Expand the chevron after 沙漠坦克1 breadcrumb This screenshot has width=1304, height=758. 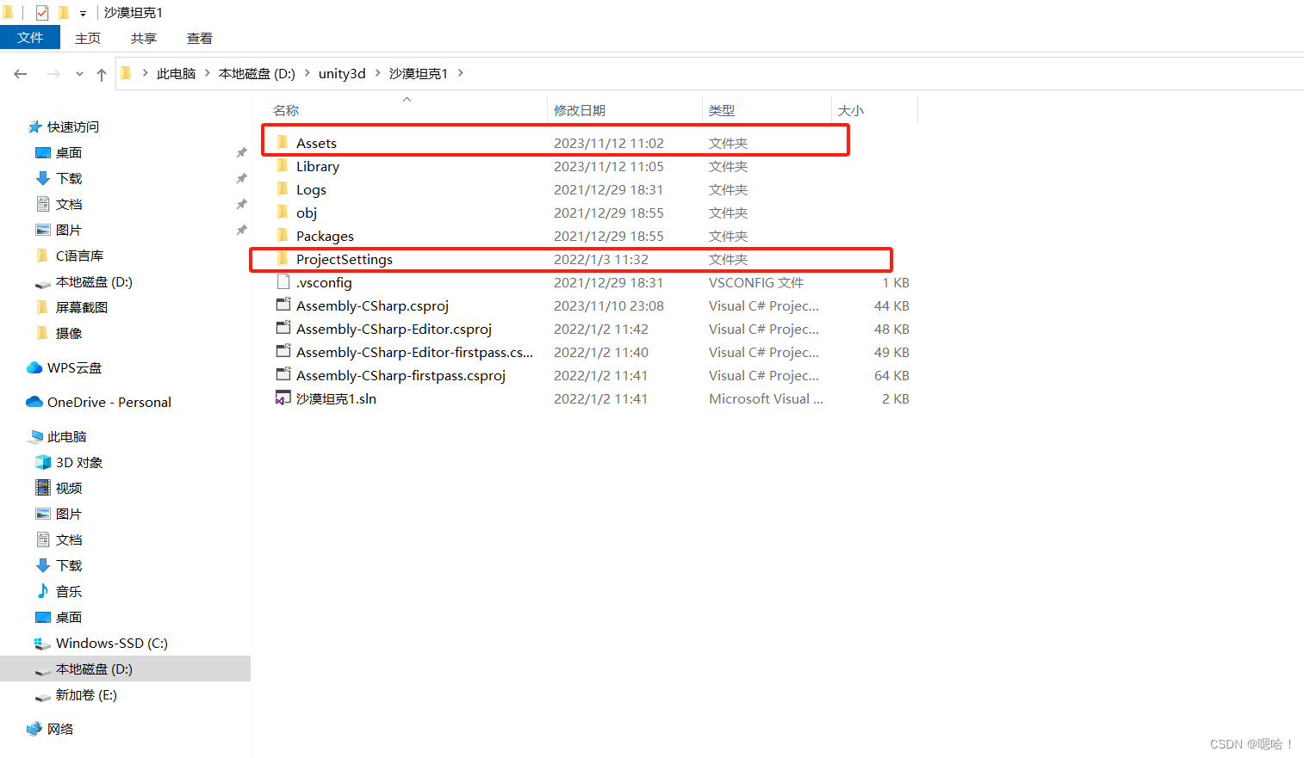461,73
